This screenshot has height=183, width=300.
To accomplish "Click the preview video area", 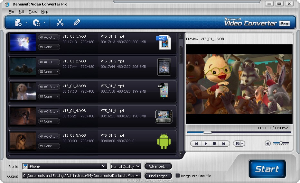I will 239,84.
